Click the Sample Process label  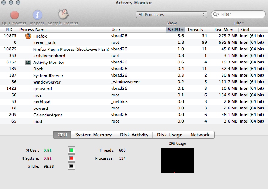coord(63,23)
